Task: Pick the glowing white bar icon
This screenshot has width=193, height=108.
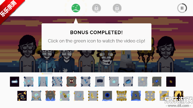Action: (15, 82)
